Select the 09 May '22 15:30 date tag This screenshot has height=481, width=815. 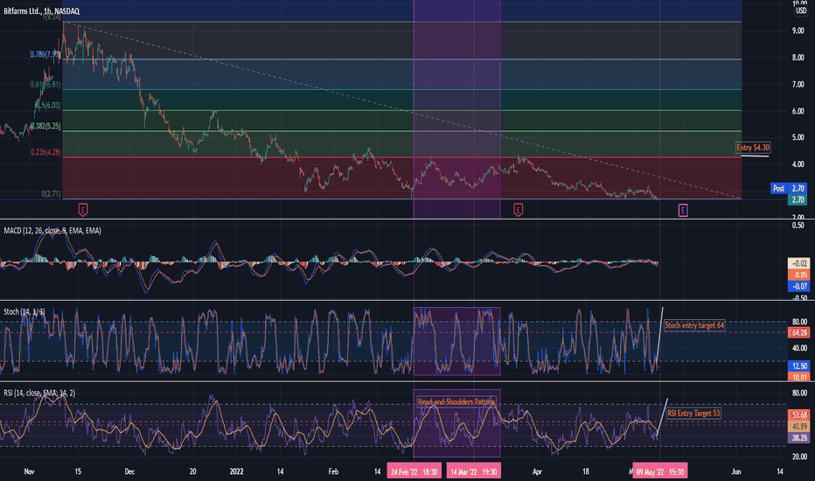point(660,472)
